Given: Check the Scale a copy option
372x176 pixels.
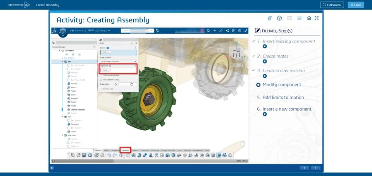Looking at the screenshot, I should [101, 89].
